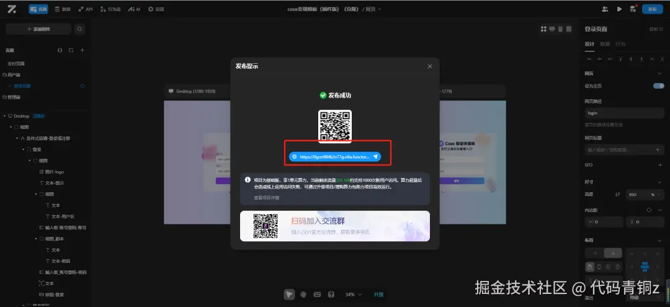Open the project page title dropdown at top
Viewport: 670px width, 307px height.
(x=334, y=9)
